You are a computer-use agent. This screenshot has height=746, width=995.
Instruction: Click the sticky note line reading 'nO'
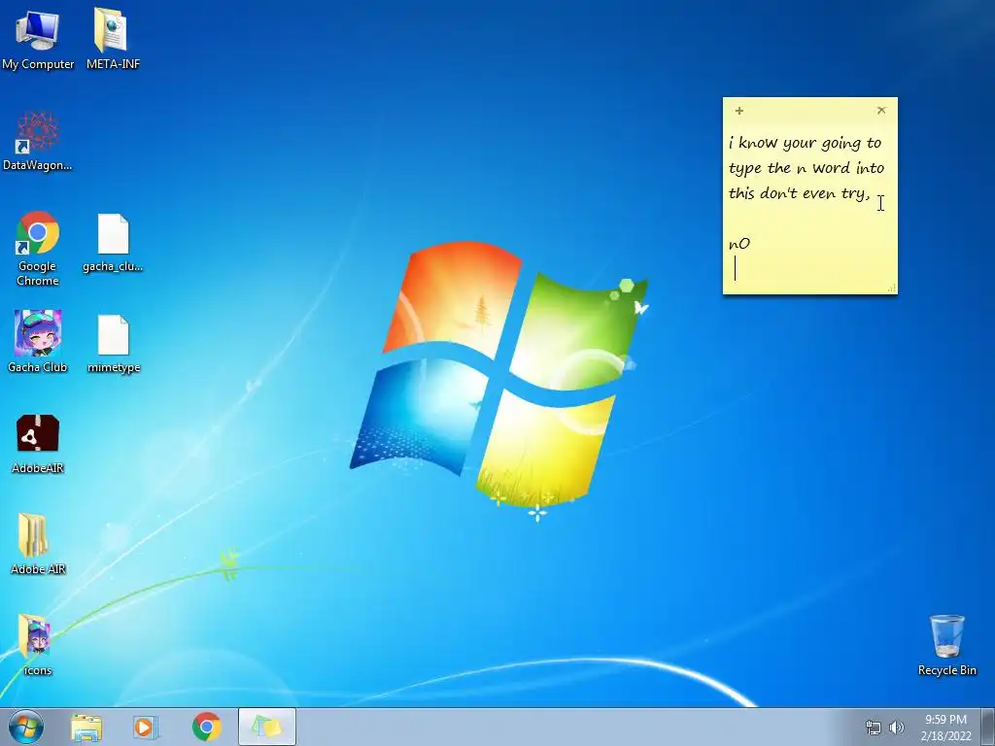point(739,244)
